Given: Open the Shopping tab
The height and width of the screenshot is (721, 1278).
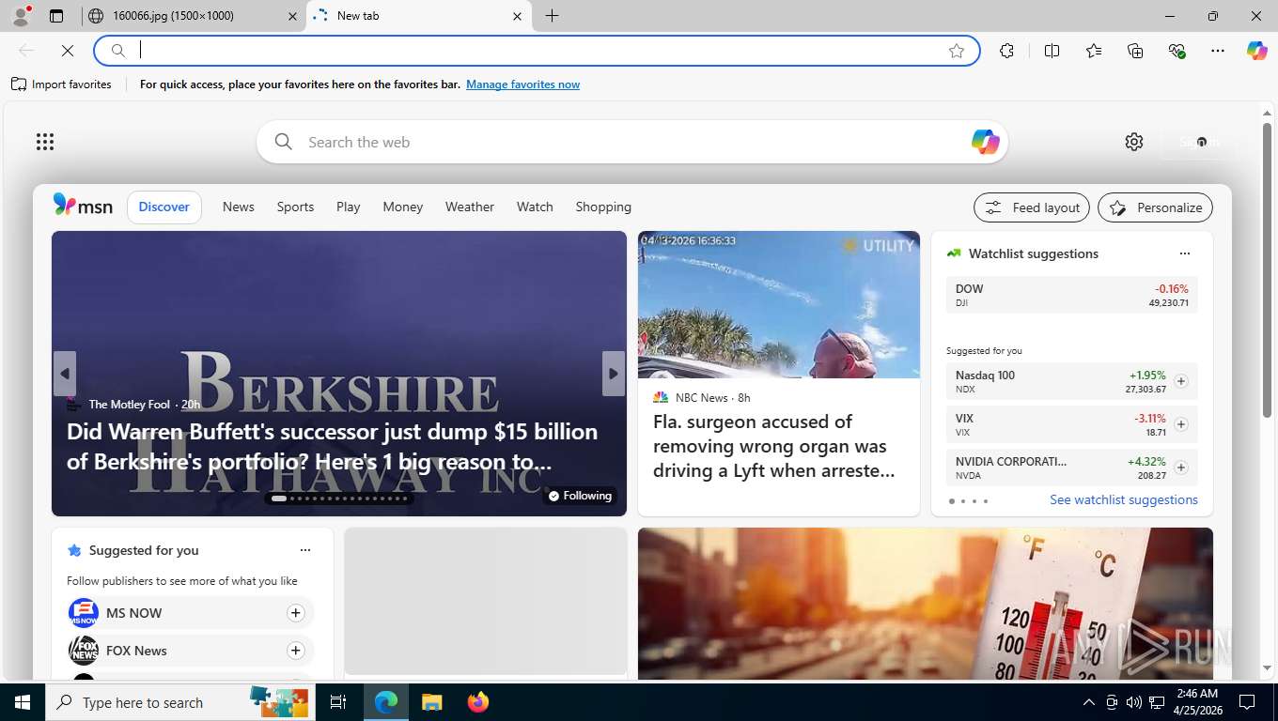Looking at the screenshot, I should point(603,207).
